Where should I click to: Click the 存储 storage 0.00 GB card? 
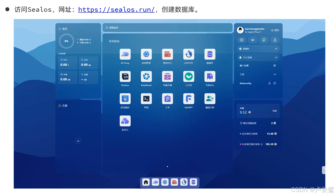pyautogui.click(x=68, y=78)
